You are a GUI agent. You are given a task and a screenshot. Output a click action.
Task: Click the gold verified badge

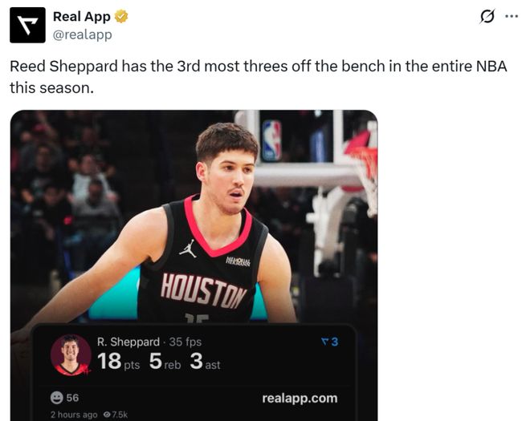(121, 17)
